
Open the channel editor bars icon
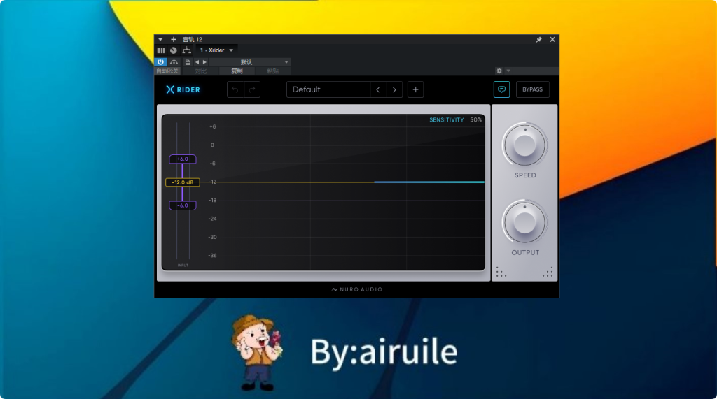(x=161, y=50)
